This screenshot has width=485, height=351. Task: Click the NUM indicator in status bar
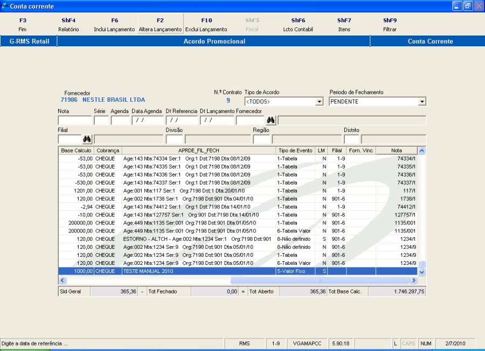(426, 343)
